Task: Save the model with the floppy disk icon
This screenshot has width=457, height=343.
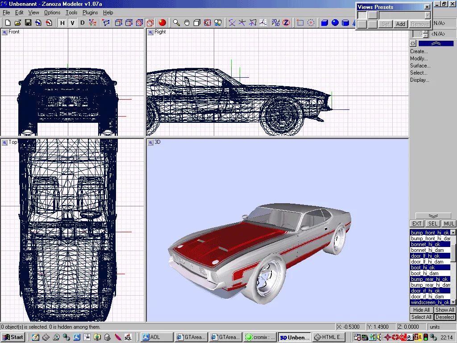Action: click(x=28, y=23)
